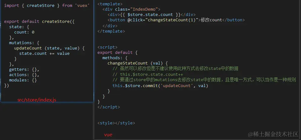The image size is (301, 140).
Task: Click the 'state: {' line in the store
Action: [19, 27]
